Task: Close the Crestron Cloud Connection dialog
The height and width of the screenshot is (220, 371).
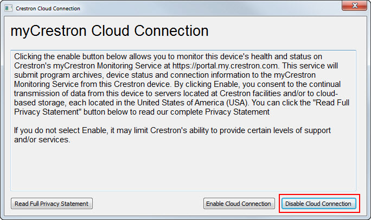Action: pyautogui.click(x=354, y=5)
